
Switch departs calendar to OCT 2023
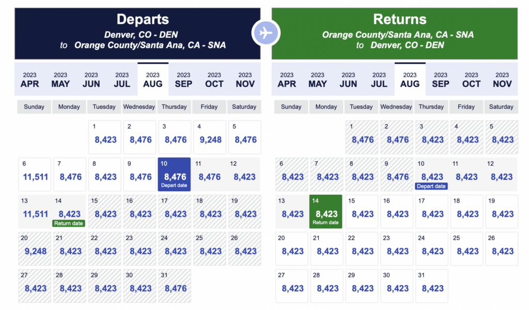[x=214, y=79]
